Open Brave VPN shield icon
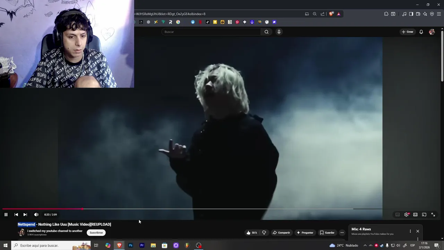Viewport: 444px width, 250px height. pyautogui.click(x=432, y=14)
